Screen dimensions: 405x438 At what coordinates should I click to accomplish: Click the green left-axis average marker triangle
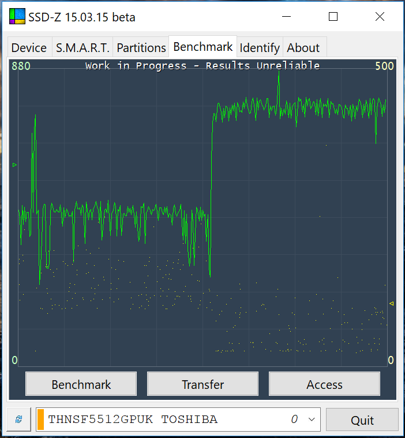(x=15, y=165)
